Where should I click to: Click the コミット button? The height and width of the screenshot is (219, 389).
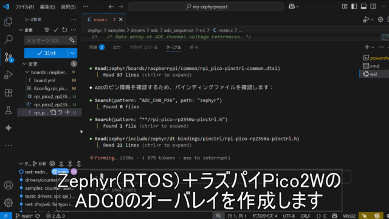[46, 53]
